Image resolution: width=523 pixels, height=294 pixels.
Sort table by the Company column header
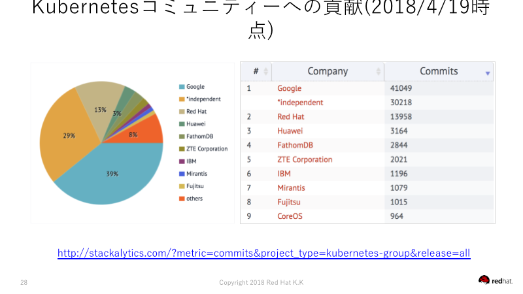click(x=328, y=71)
